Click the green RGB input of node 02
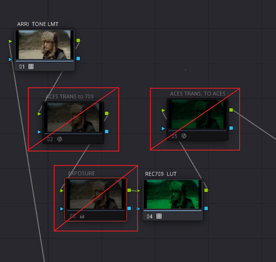Screen dimensions: 276x262 (x=39, y=114)
